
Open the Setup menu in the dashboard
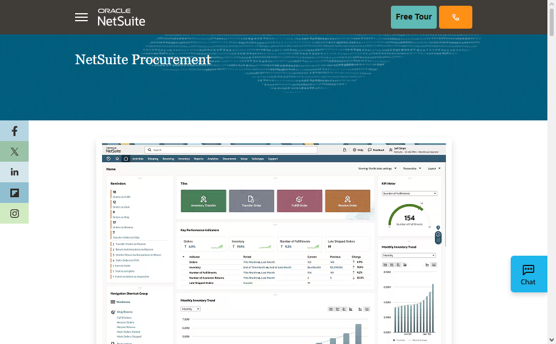244,159
